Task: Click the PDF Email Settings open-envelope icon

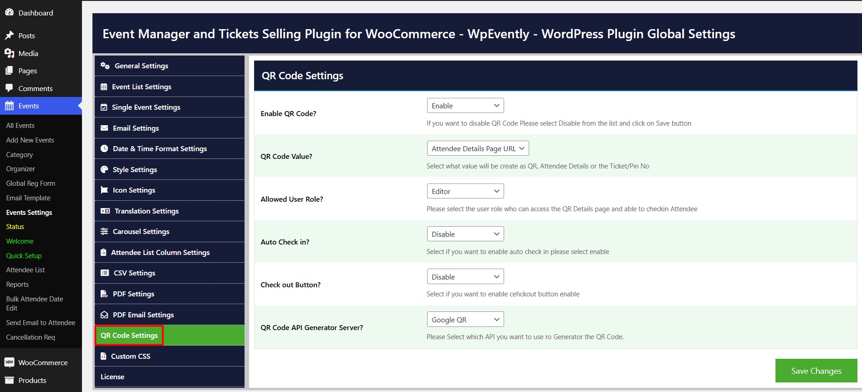Action: 104,315
